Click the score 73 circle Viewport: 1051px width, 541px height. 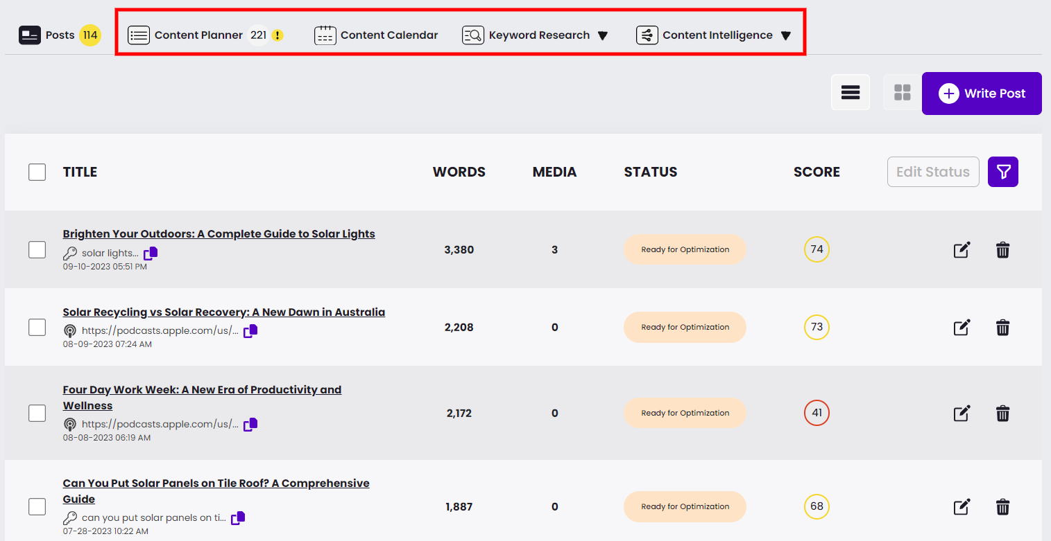pyautogui.click(x=817, y=327)
